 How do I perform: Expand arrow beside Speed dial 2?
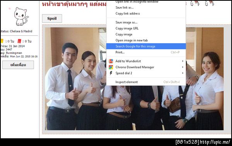point(183,73)
